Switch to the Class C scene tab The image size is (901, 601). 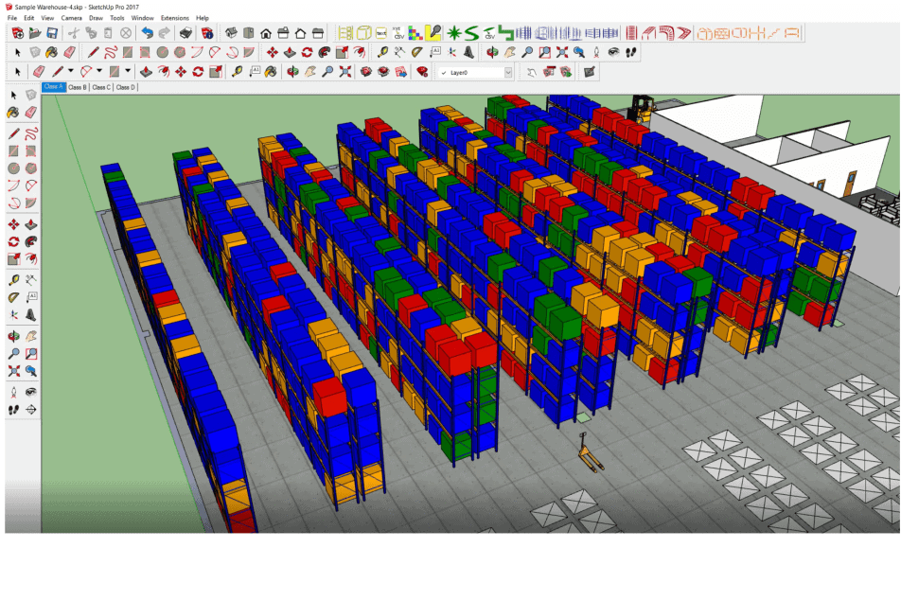click(x=101, y=87)
